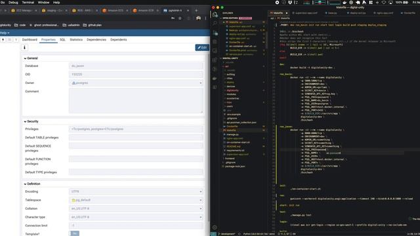The height and width of the screenshot is (236, 420).
Task: Open the github plan bookmark folder
Action: (x=92, y=25)
